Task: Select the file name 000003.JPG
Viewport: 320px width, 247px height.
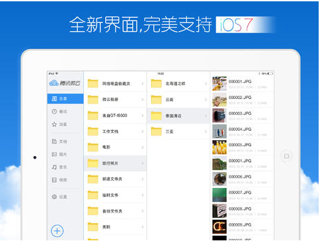Action: point(240,114)
